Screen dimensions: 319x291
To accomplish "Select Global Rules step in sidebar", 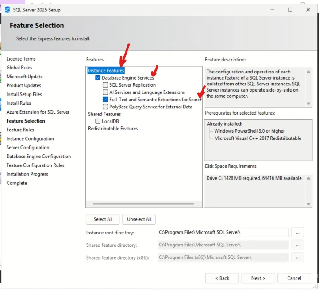I will tap(19, 68).
